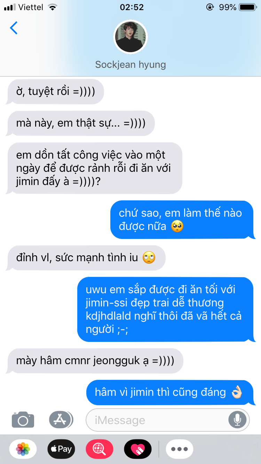Open the App Store apps icon
The image size is (261, 464).
[x=61, y=419]
